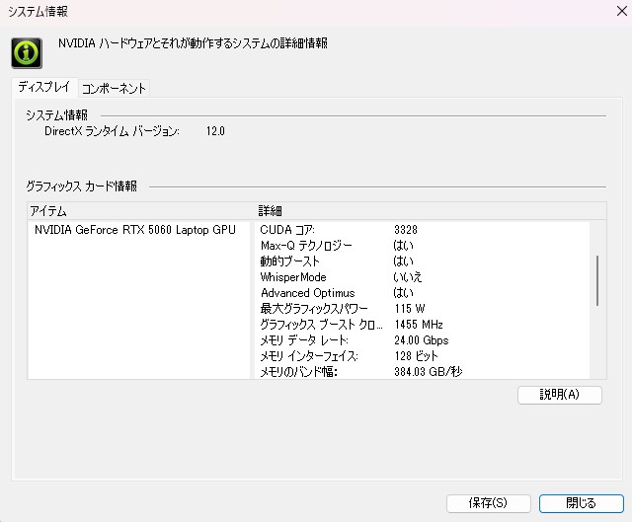The height and width of the screenshot is (522, 632).
Task: Click the 説明(A) button
Action: (x=560, y=395)
